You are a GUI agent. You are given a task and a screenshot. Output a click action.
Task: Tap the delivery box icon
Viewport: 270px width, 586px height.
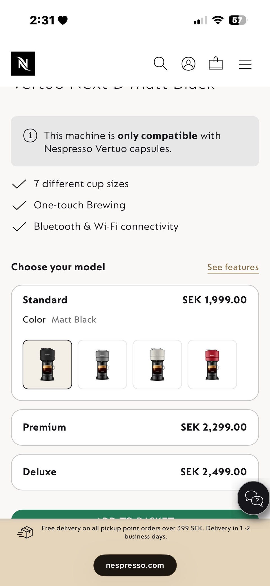tap(25, 532)
